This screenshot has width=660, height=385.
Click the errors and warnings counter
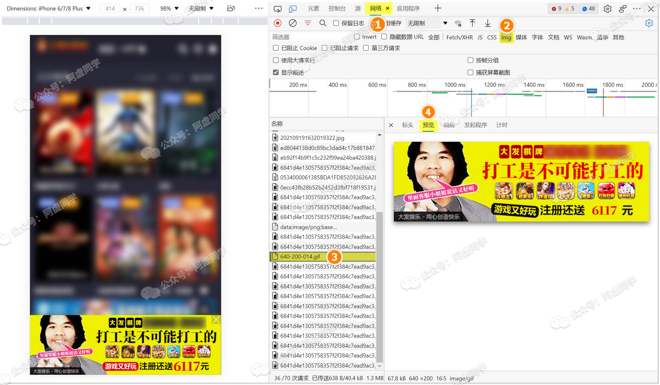click(x=563, y=9)
